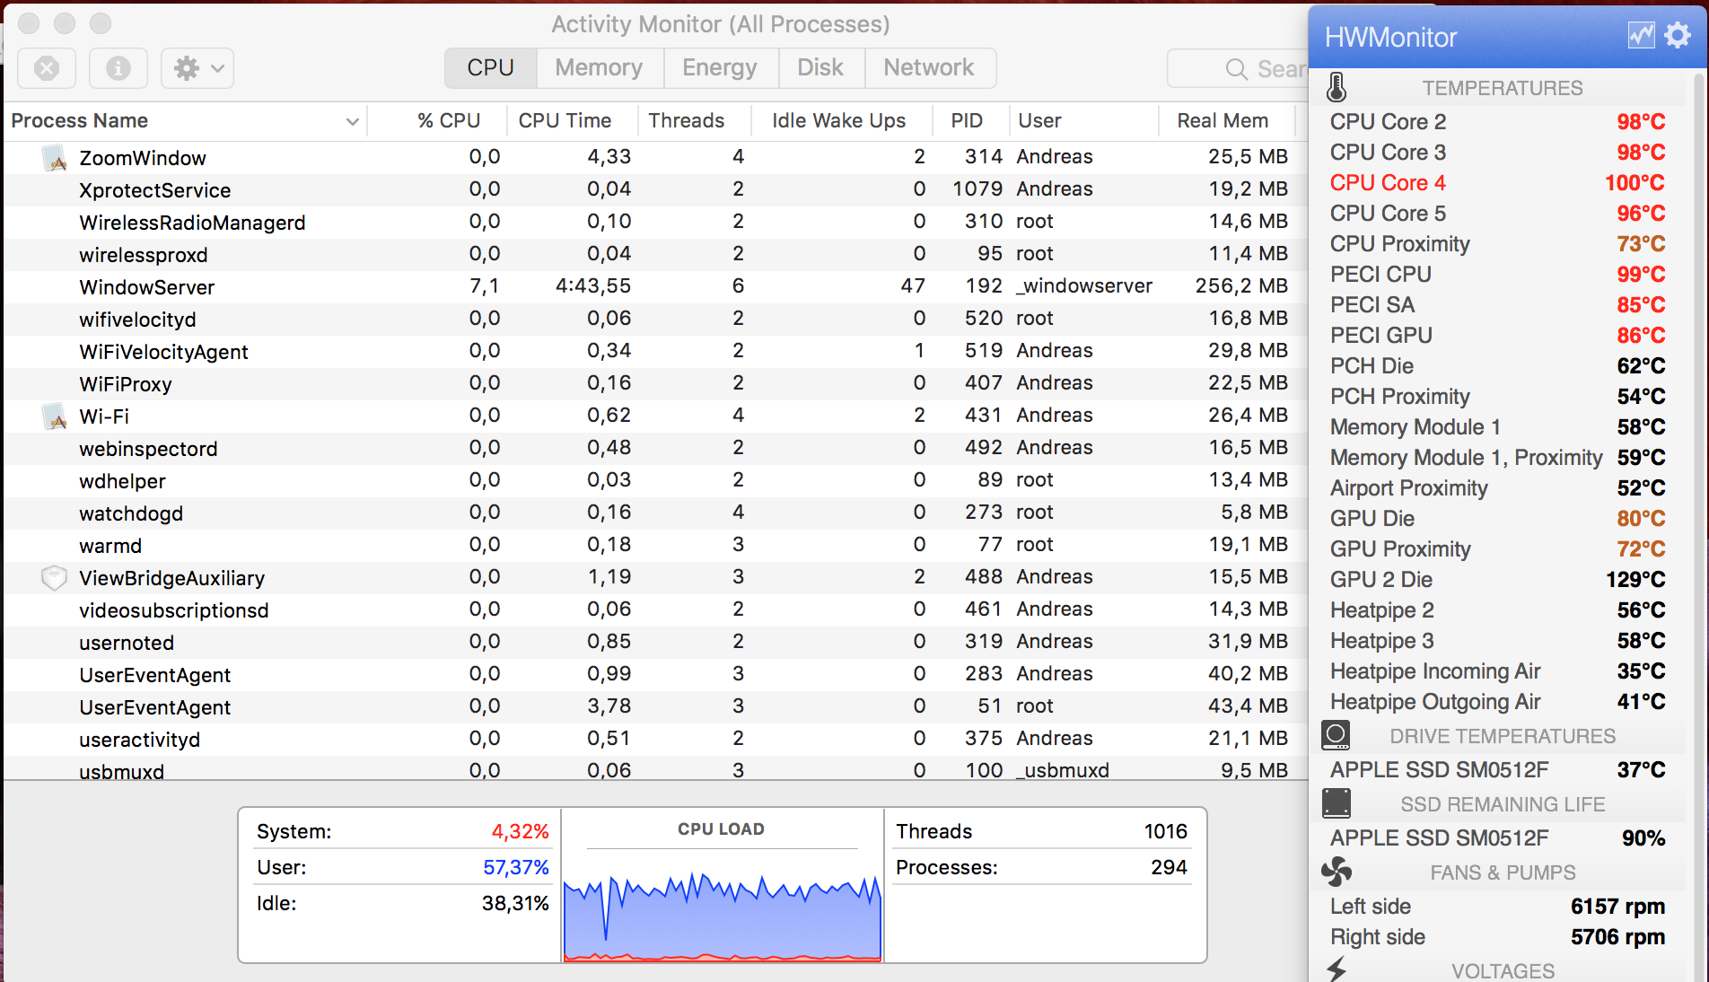Open the inspect process info button
The image size is (1709, 982).
pos(118,68)
